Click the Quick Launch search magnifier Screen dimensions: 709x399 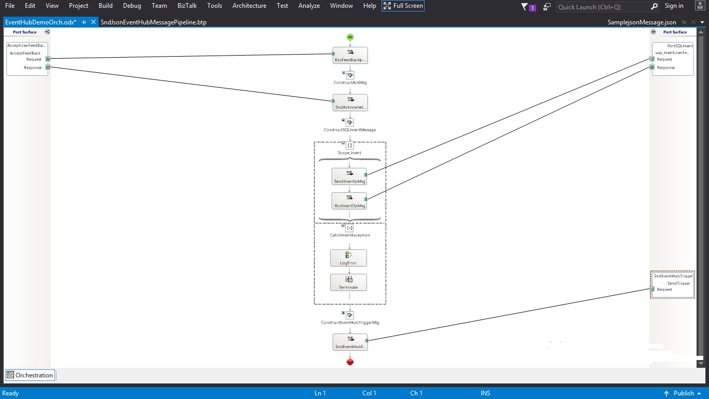pyautogui.click(x=655, y=7)
